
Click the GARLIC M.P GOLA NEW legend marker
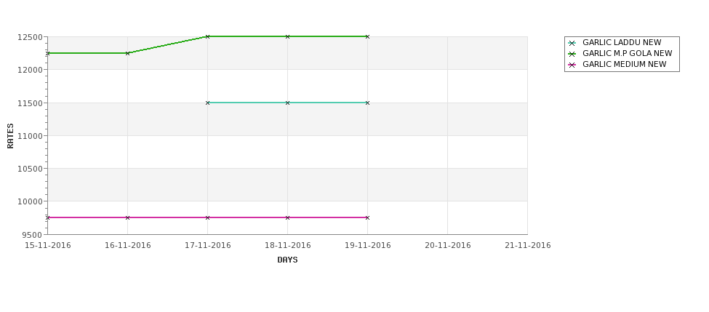[572, 54]
